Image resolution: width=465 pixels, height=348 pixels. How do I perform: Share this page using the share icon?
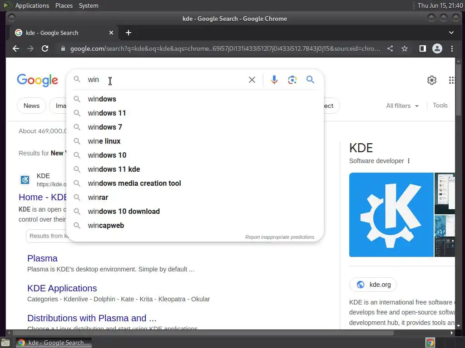pyautogui.click(x=390, y=48)
